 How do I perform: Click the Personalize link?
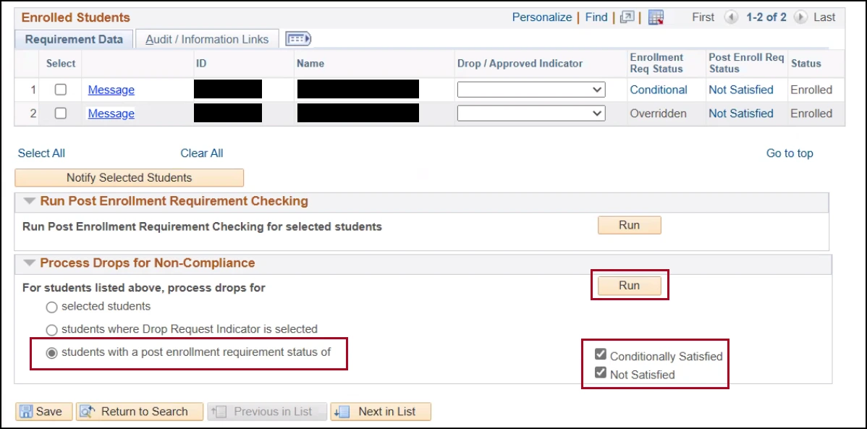coord(542,17)
